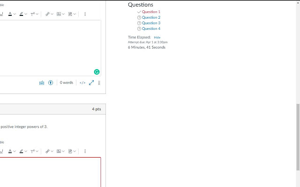The height and width of the screenshot is (187, 300).
Task: Expand the superscript dropdown in the upper editor
Action: coord(37,14)
